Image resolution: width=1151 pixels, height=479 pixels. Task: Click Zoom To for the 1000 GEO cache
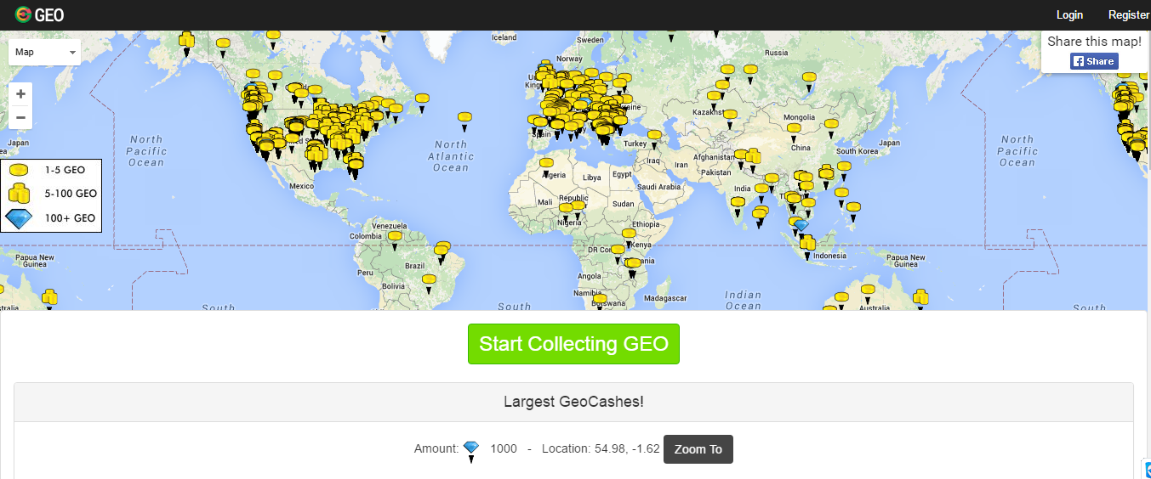click(x=698, y=449)
